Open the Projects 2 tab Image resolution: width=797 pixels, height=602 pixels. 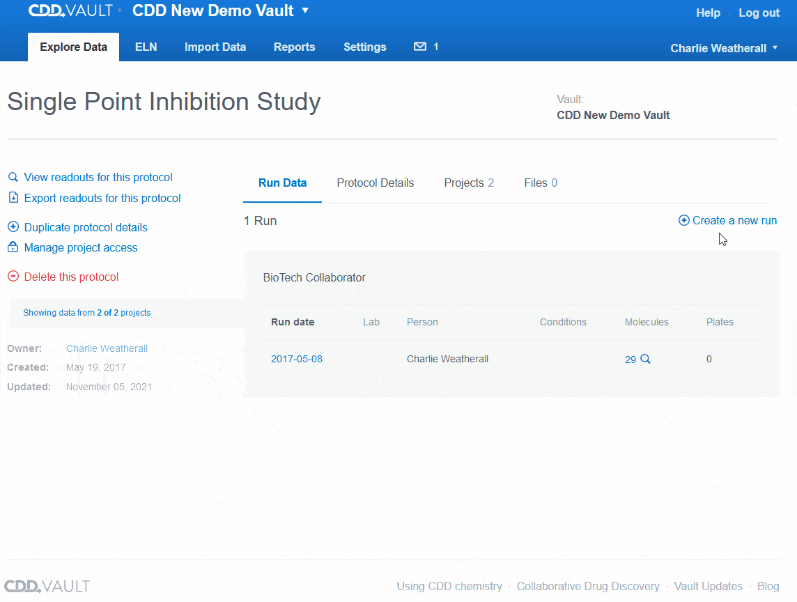(x=469, y=183)
